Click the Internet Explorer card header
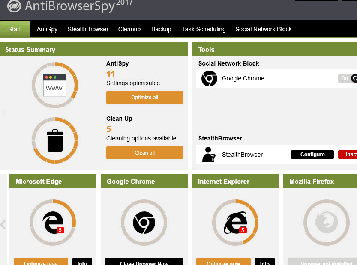This screenshot has height=265, width=357. click(x=235, y=181)
